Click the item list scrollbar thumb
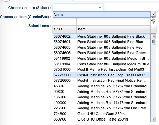The width and height of the screenshot is (159, 125). tap(153, 41)
